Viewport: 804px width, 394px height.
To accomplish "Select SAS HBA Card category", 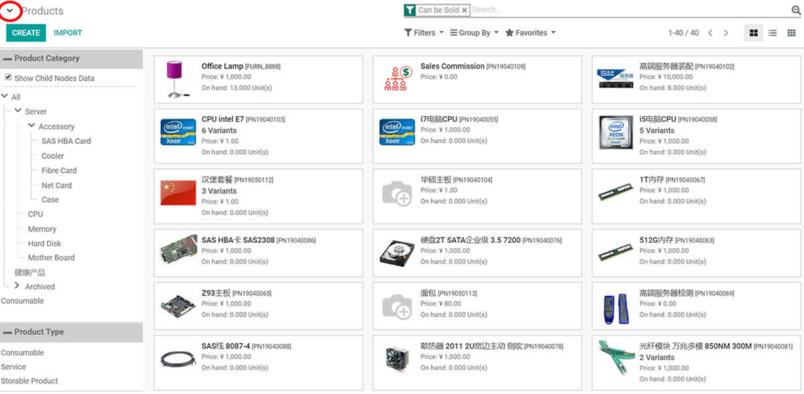I will tap(66, 141).
